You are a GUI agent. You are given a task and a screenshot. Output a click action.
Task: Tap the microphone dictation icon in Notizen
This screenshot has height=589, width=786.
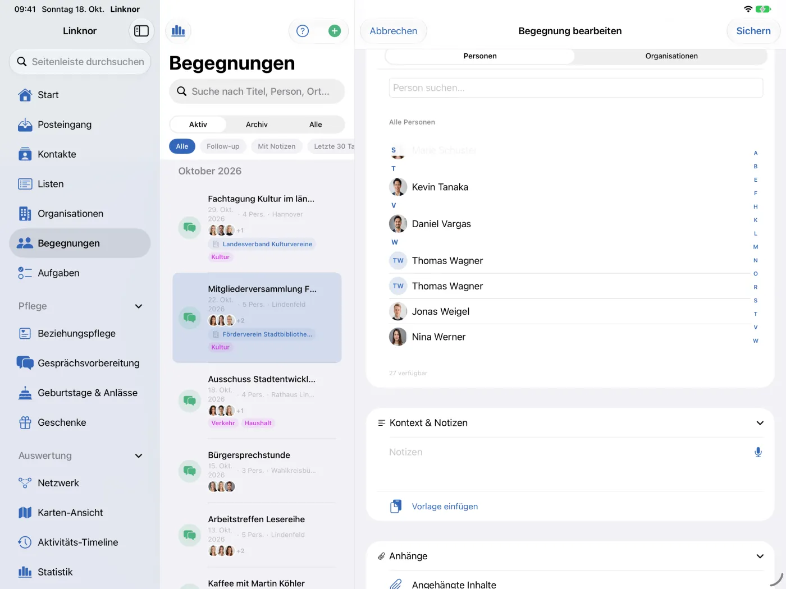point(758,452)
